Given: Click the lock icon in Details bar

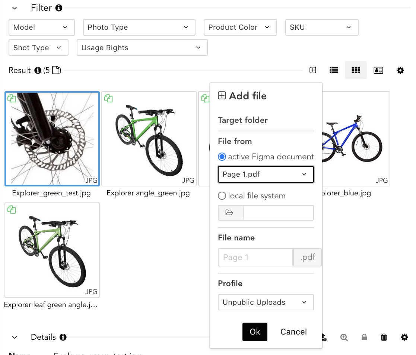Looking at the screenshot, I should coord(364,337).
